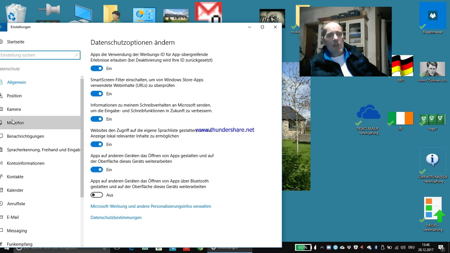Click the Dropbox tray icon

(349, 248)
